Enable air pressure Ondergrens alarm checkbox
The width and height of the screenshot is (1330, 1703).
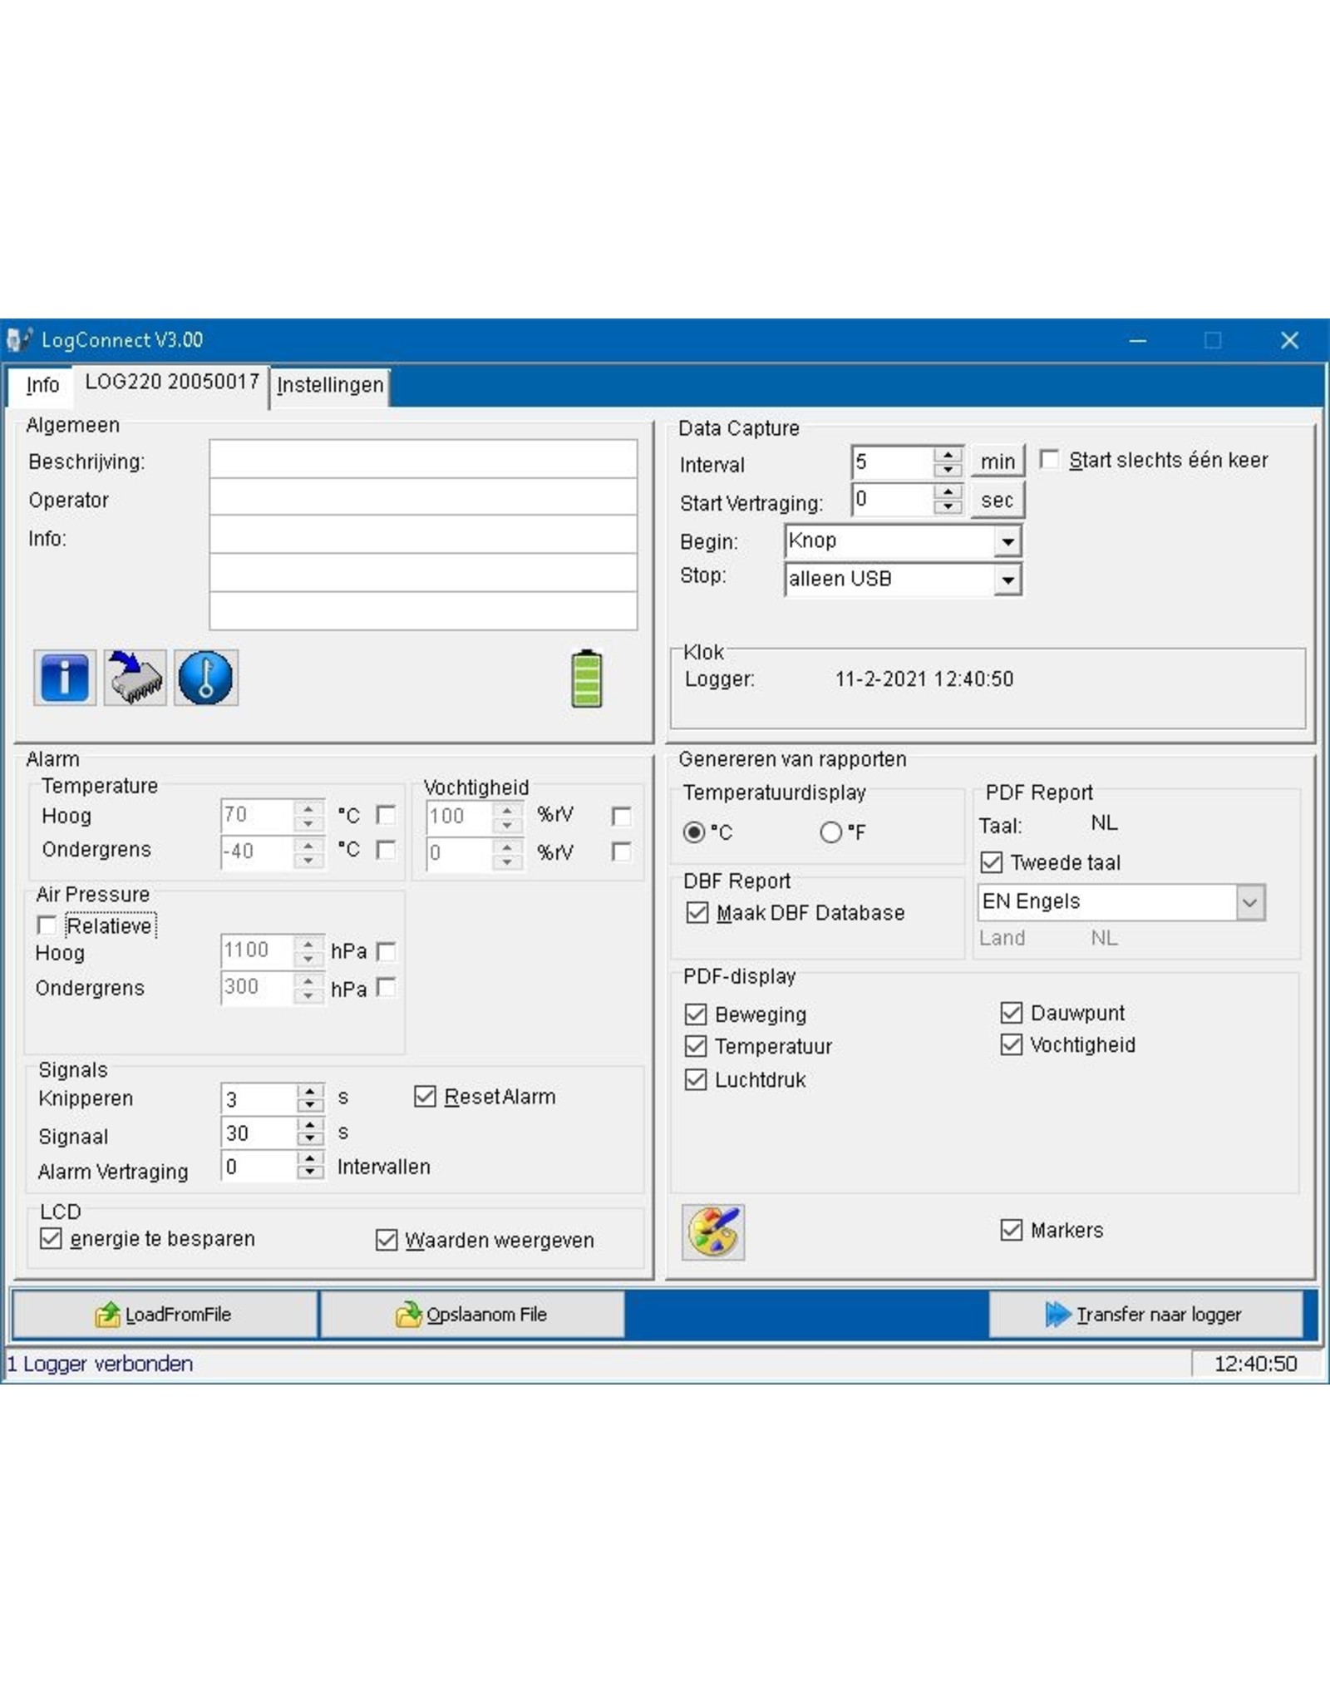tap(386, 987)
